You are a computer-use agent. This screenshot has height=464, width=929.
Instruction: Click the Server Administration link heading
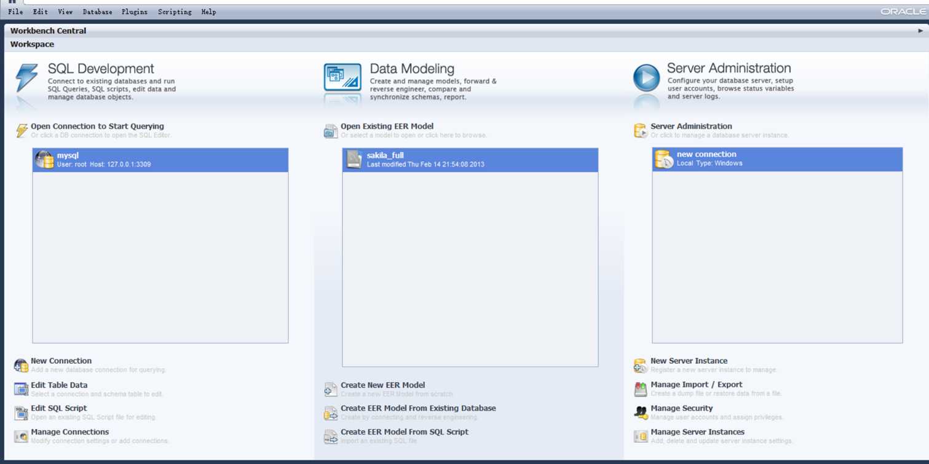tap(691, 126)
